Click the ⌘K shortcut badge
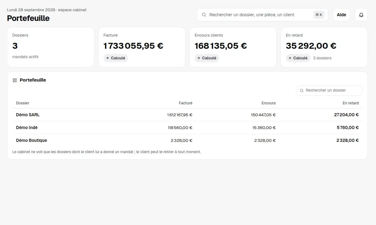This screenshot has height=225, width=376. pos(319,15)
